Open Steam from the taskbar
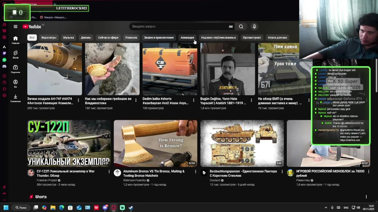 point(131,208)
